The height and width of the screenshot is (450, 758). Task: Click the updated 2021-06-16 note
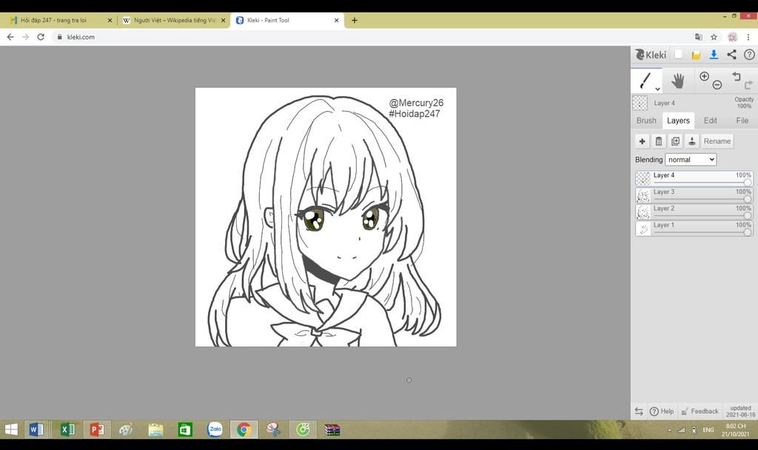(x=740, y=412)
